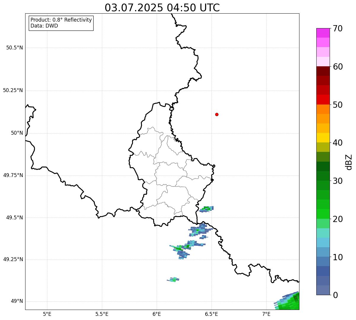
Task: Click the 7°E longitude tick label
Action: pyautogui.click(x=266, y=314)
